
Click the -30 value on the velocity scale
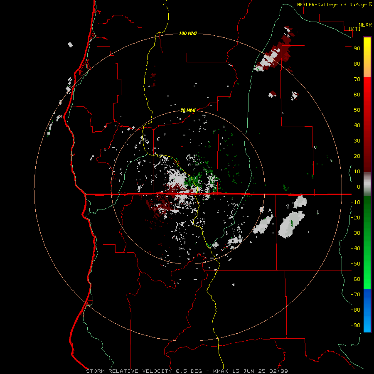coord(355,233)
